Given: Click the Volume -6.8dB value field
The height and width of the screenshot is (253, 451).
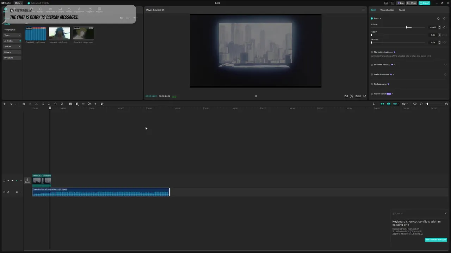Looking at the screenshot, I should [x=432, y=27].
